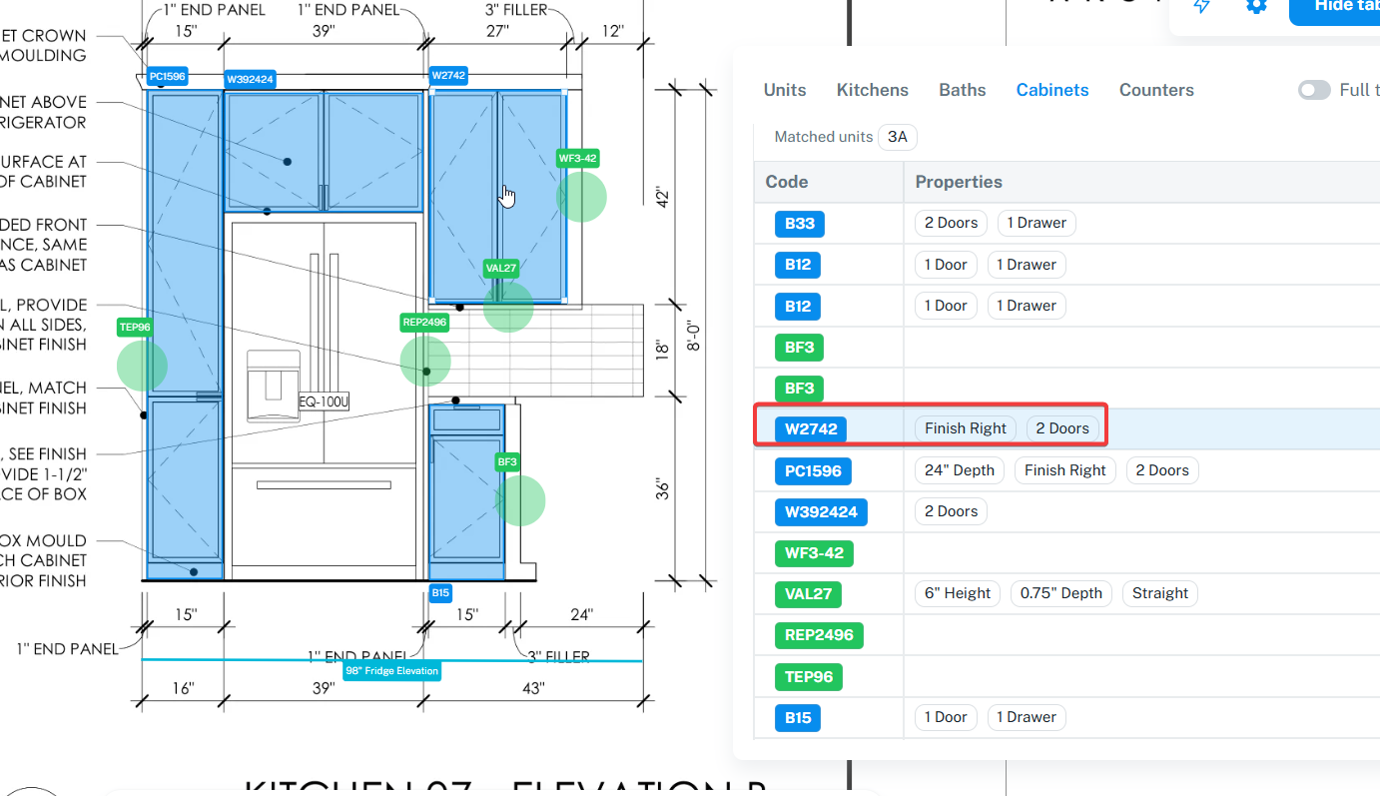Image resolution: width=1380 pixels, height=796 pixels.
Task: Select the B15 code badge in table
Action: click(x=798, y=717)
